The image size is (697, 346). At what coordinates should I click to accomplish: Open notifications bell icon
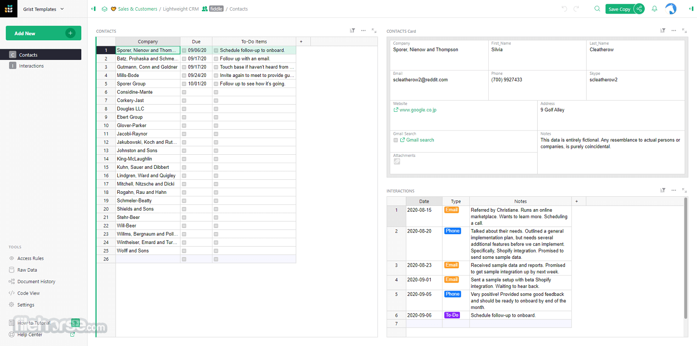(x=654, y=9)
